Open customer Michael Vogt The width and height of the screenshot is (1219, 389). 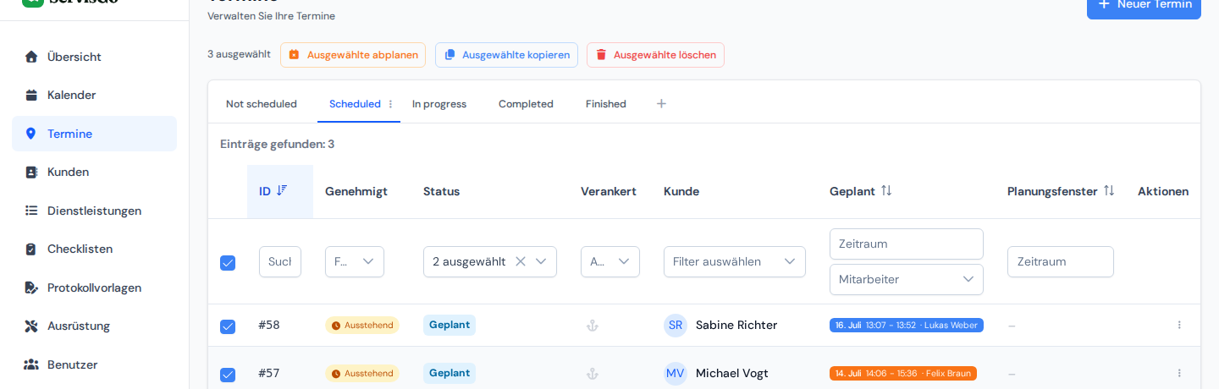(732, 373)
